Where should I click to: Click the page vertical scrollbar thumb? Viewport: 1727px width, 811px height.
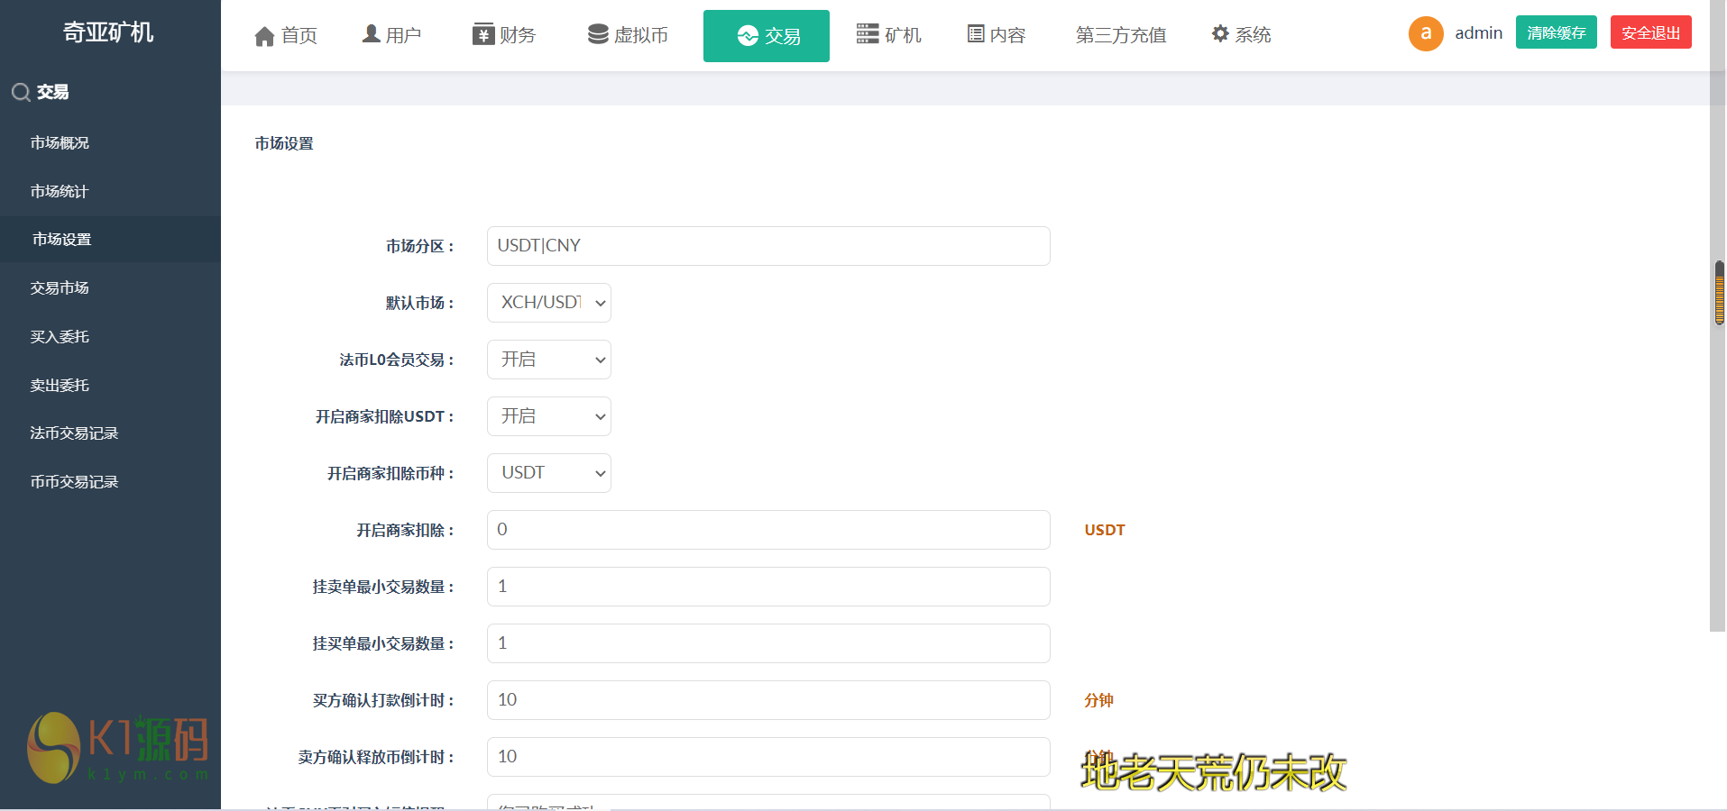(x=1720, y=293)
